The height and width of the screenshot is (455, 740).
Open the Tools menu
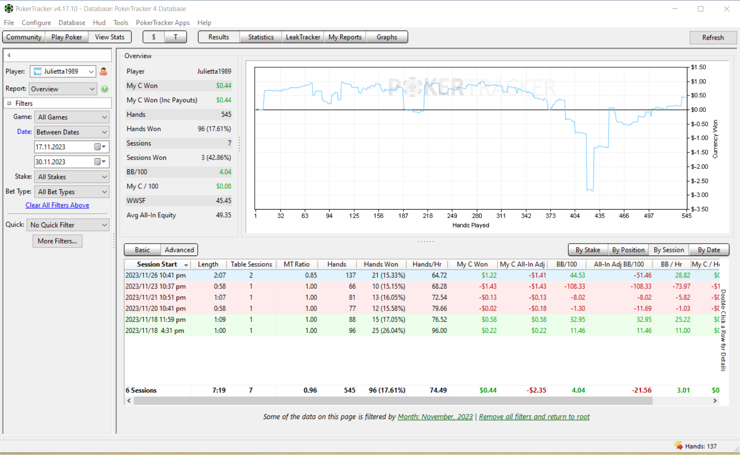pos(121,23)
